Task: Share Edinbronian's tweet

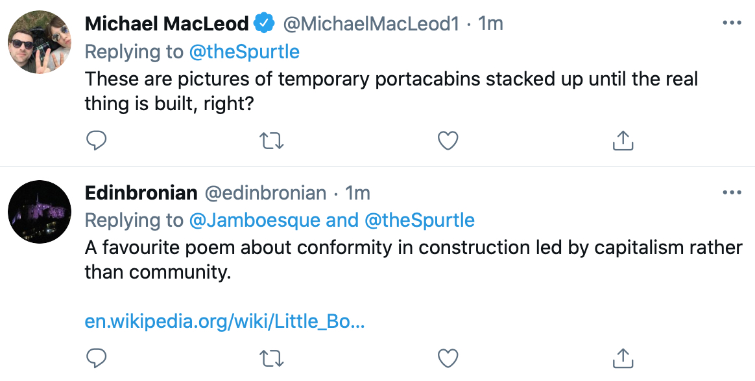Action: pyautogui.click(x=623, y=358)
